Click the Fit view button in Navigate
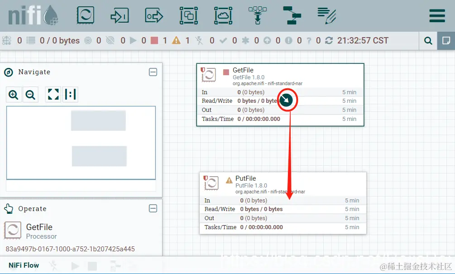Viewport: 455px width, 274px height. 53,94
